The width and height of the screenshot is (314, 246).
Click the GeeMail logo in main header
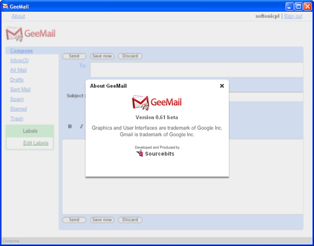(30, 34)
